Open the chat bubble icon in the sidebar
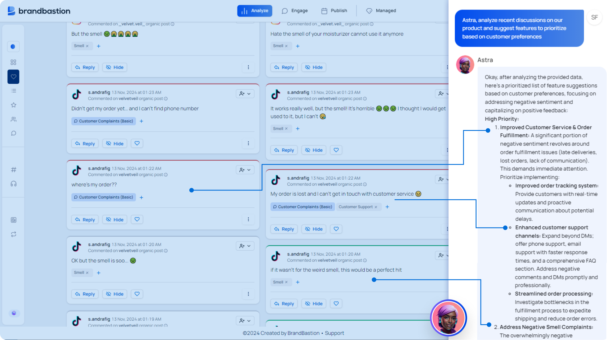The width and height of the screenshot is (609, 340). (13, 133)
